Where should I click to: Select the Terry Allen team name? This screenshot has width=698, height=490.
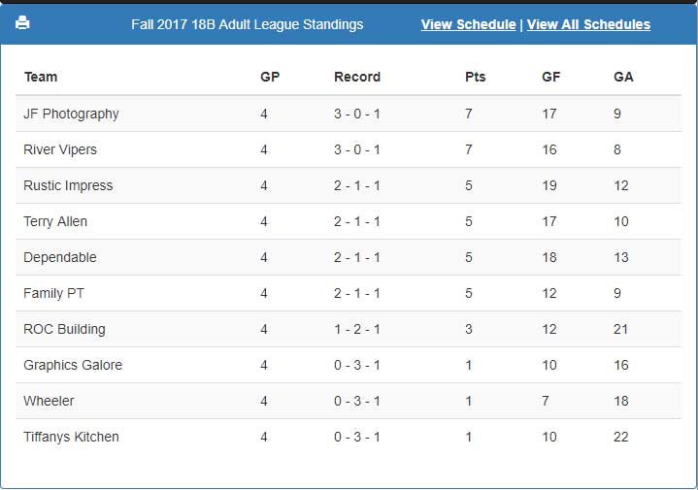click(x=55, y=221)
